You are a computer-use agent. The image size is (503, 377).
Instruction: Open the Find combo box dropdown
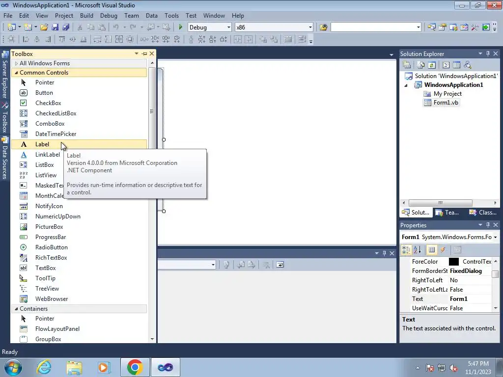click(419, 27)
